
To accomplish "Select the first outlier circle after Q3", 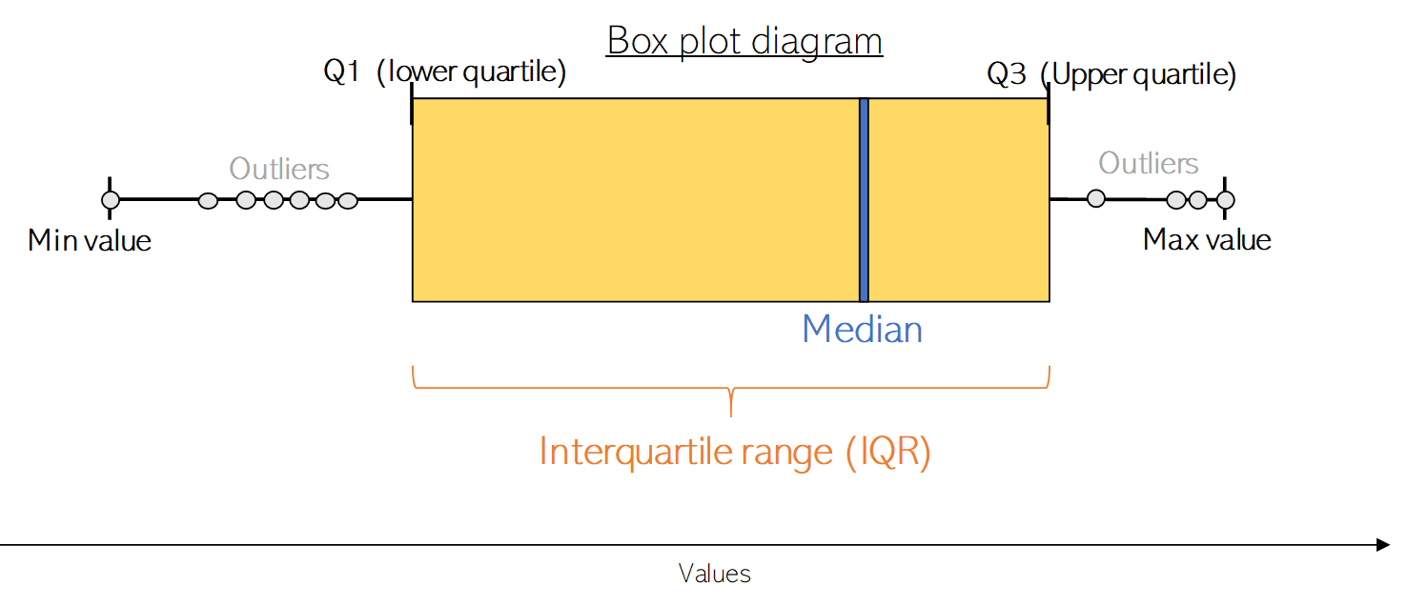I will 1096,198.
